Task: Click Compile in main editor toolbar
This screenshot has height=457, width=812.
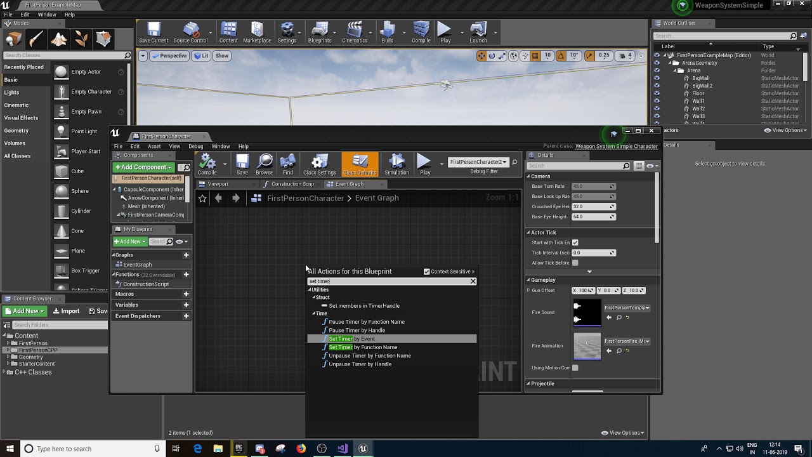Action: (x=421, y=32)
